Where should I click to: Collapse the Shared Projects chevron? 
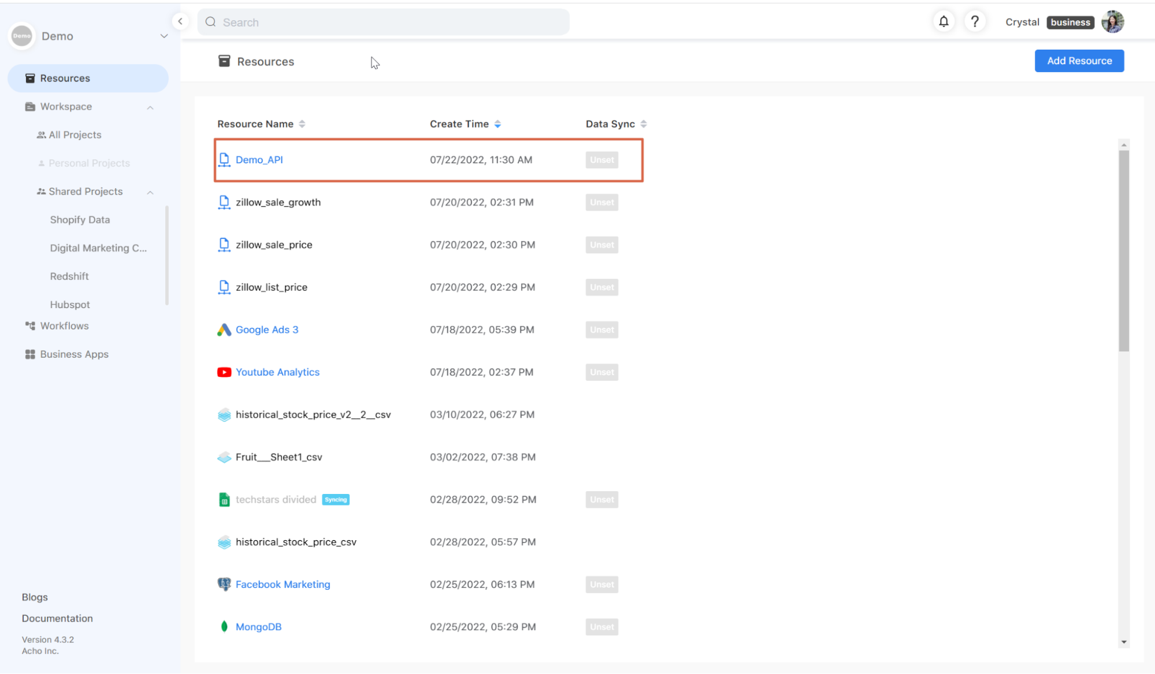pos(150,192)
